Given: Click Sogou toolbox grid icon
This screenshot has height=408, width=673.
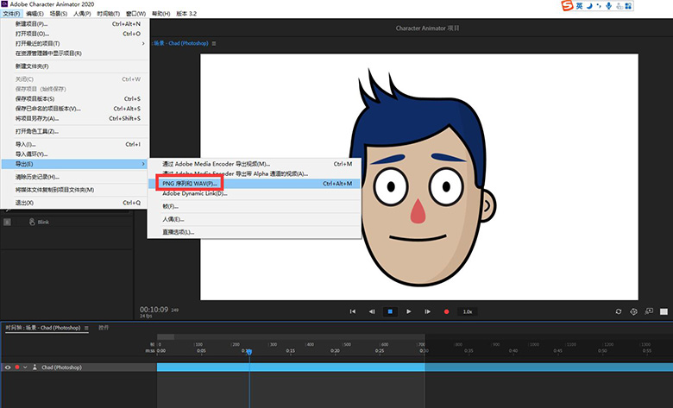Looking at the screenshot, I should pyautogui.click(x=628, y=5).
